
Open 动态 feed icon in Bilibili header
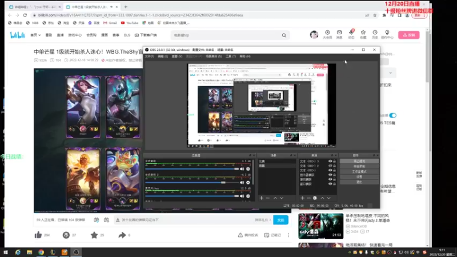coord(351,34)
